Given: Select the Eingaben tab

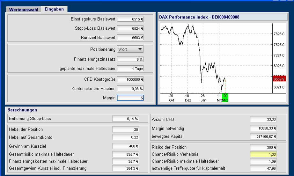Looking at the screenshot, I should pos(54,9).
